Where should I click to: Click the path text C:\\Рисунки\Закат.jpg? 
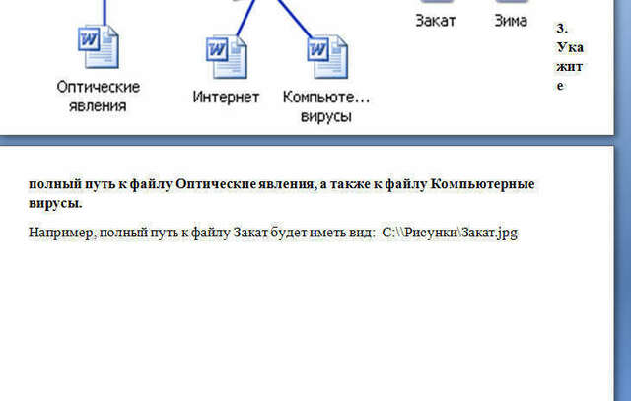tap(450, 233)
